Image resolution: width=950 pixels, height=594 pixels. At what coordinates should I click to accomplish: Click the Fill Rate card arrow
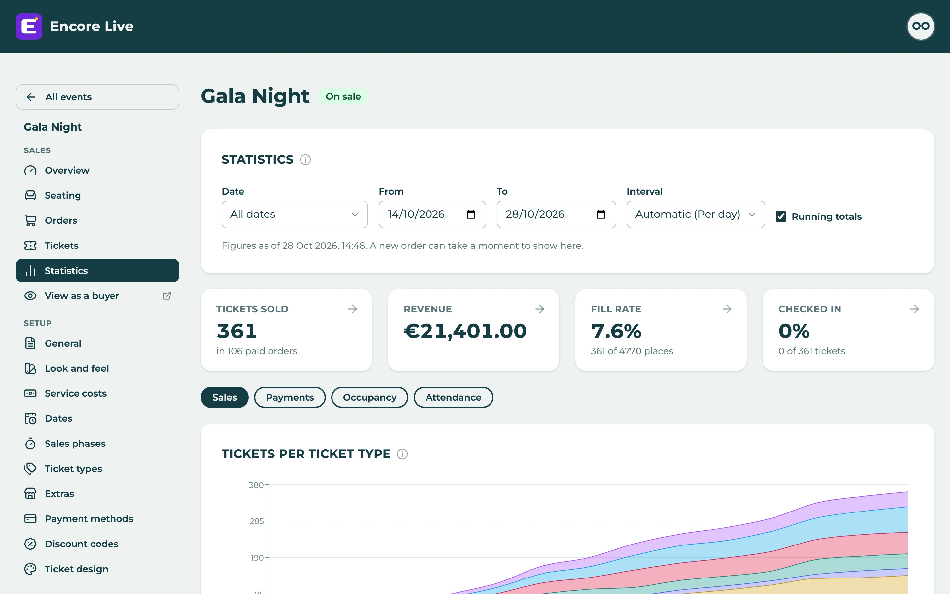pyautogui.click(x=727, y=309)
